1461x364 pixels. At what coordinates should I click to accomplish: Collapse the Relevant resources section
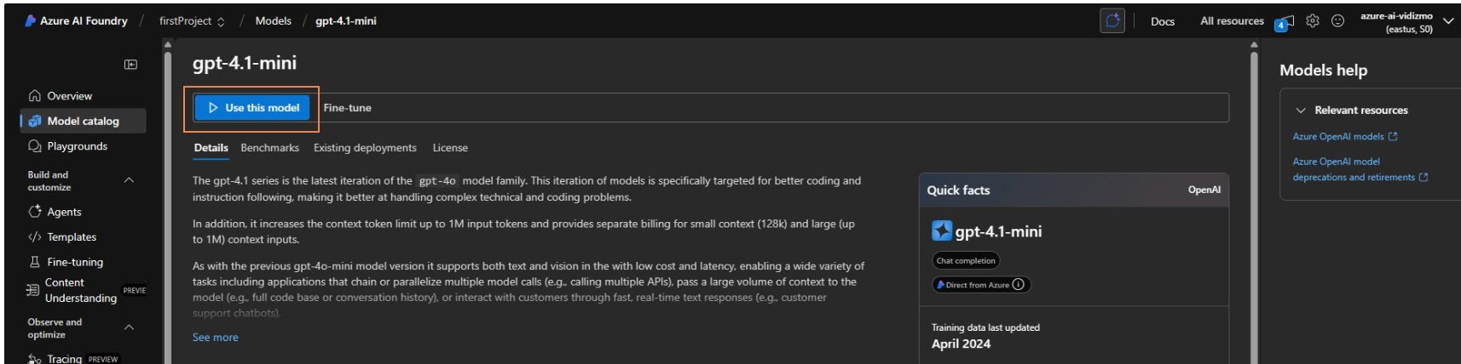[1301, 111]
